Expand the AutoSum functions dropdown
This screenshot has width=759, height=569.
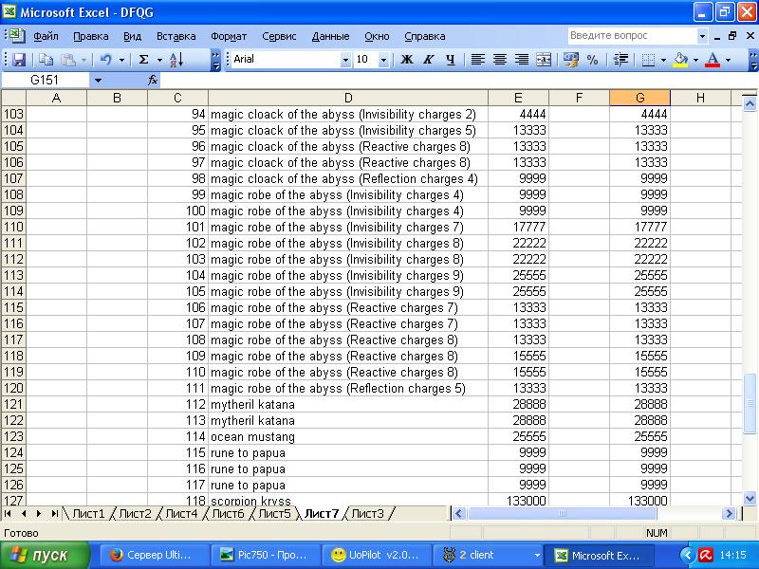click(x=159, y=60)
